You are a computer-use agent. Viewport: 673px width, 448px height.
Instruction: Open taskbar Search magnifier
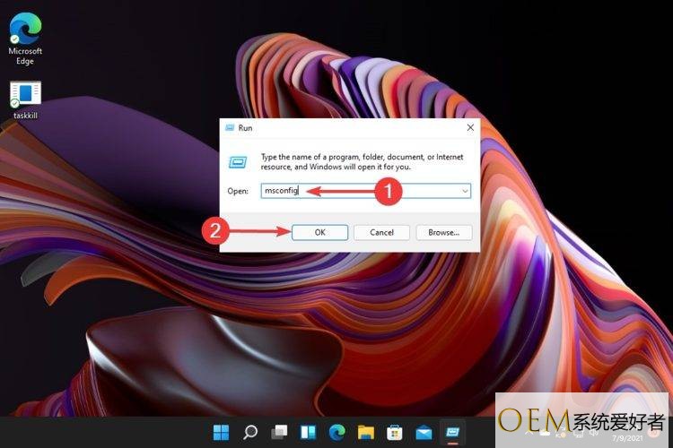pos(250,432)
